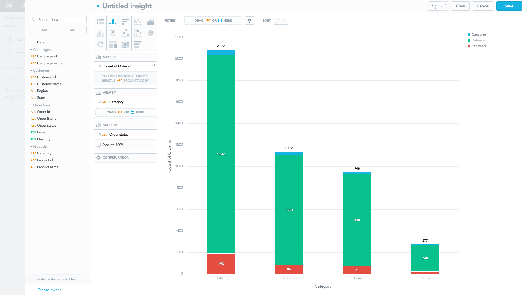Select the Area chart visualization
The height and width of the screenshot is (295, 524).
151,21
